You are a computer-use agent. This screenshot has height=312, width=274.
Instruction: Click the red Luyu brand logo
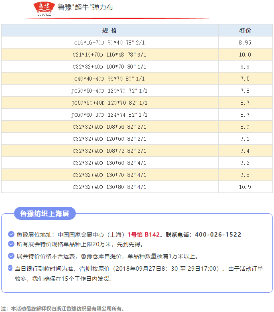pos(43,8)
